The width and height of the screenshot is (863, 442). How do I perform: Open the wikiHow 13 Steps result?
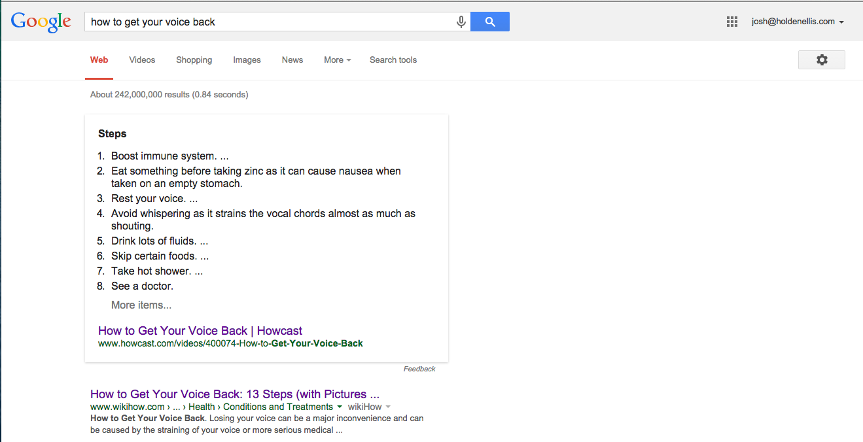tap(235, 394)
